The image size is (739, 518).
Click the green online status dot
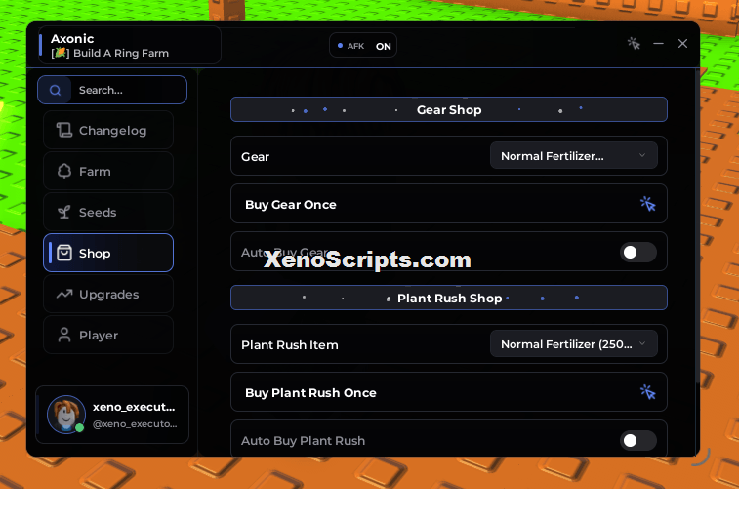coord(80,427)
